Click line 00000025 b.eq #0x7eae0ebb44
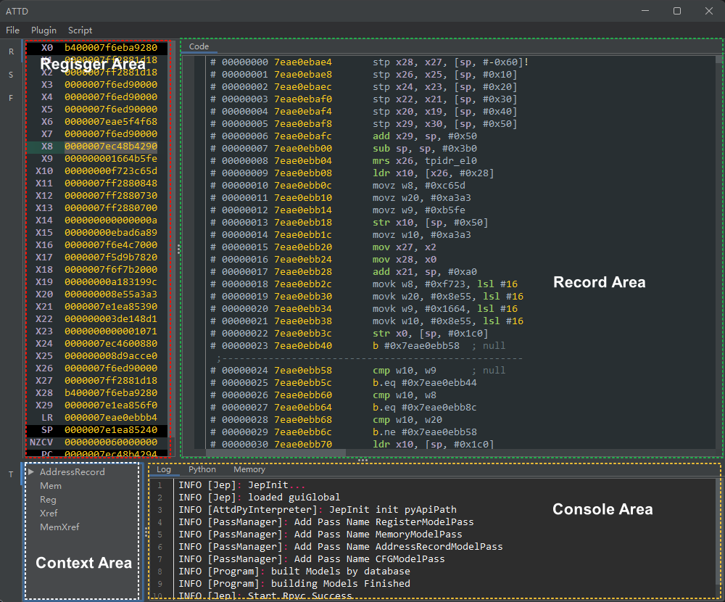The height and width of the screenshot is (602, 725). 344,383
